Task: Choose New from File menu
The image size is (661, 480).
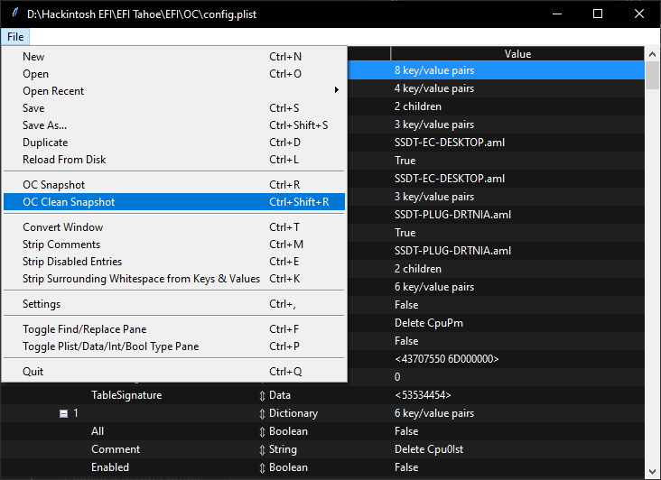Action: point(174,57)
